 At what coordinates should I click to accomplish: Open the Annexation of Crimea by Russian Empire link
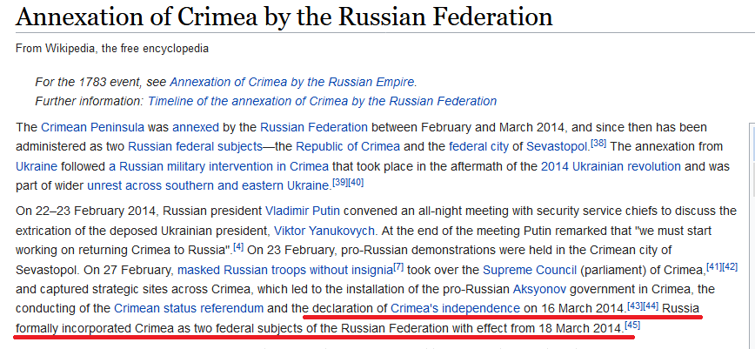point(292,82)
